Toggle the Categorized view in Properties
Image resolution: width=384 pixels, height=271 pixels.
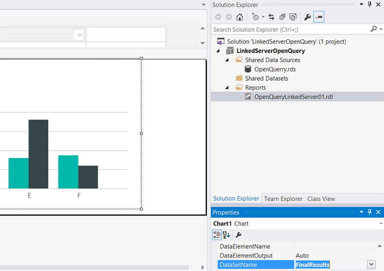pyautogui.click(x=217, y=234)
